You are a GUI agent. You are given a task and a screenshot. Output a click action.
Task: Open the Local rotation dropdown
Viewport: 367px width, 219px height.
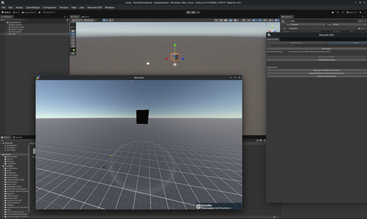tap(90, 20)
